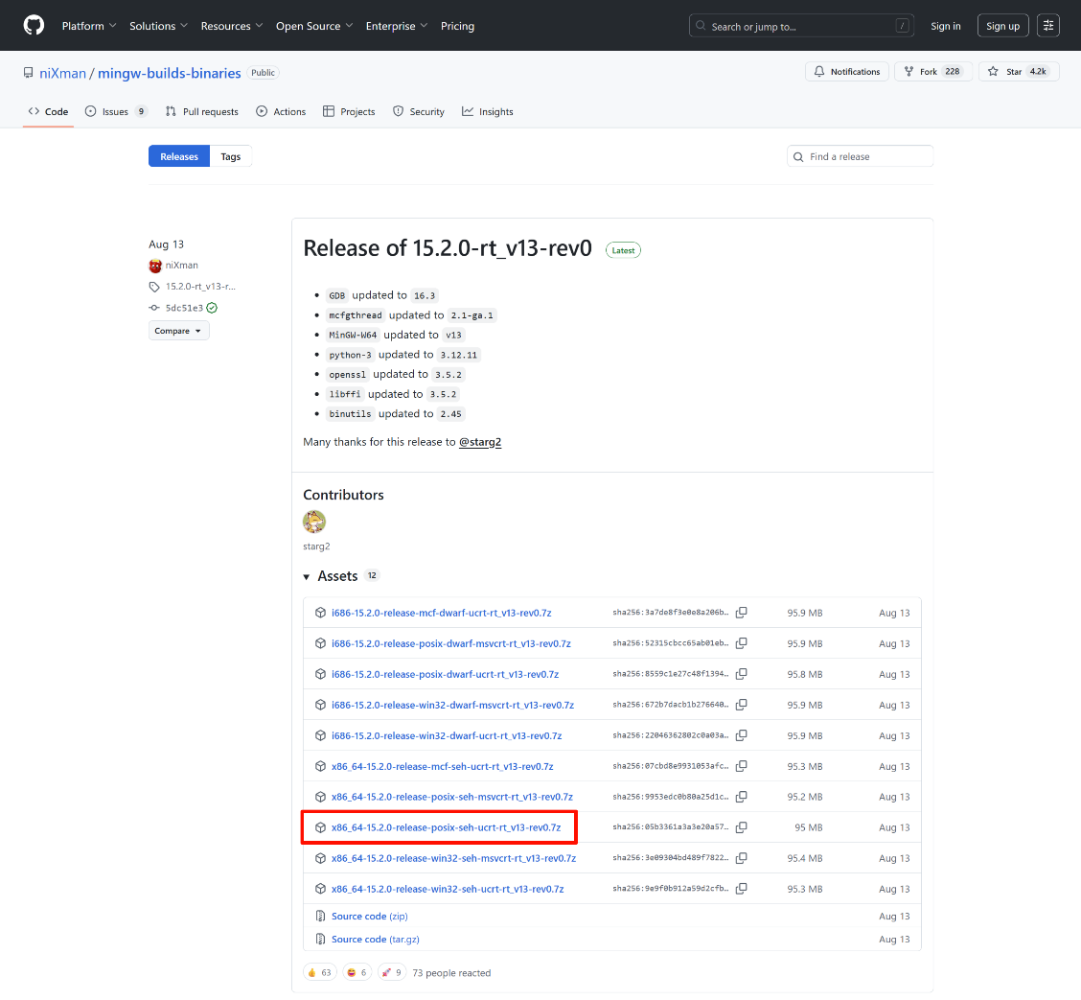Click thumbs up reaction with 63
Screen dimensions: 1081x1000
pyautogui.click(x=320, y=973)
